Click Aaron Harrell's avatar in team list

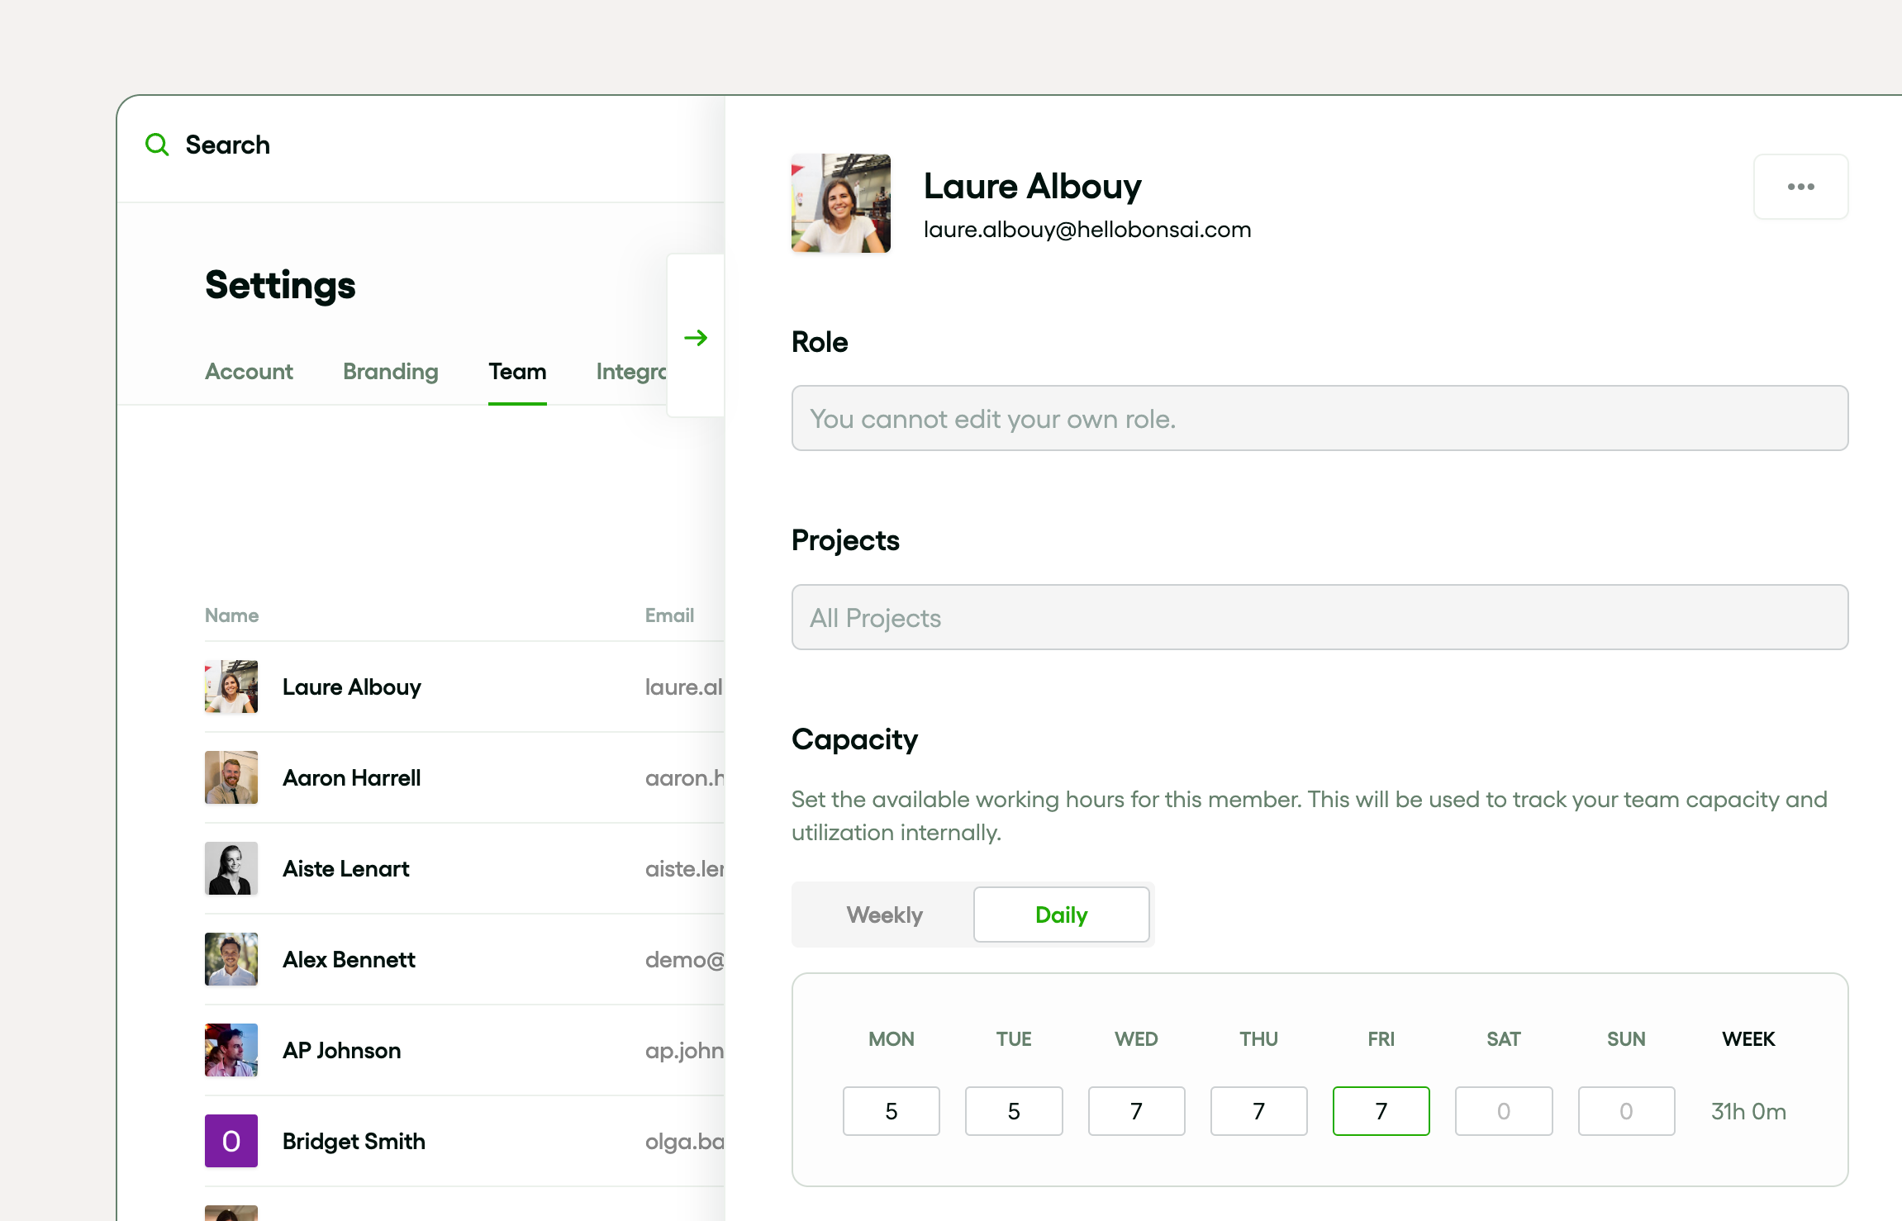(x=231, y=777)
